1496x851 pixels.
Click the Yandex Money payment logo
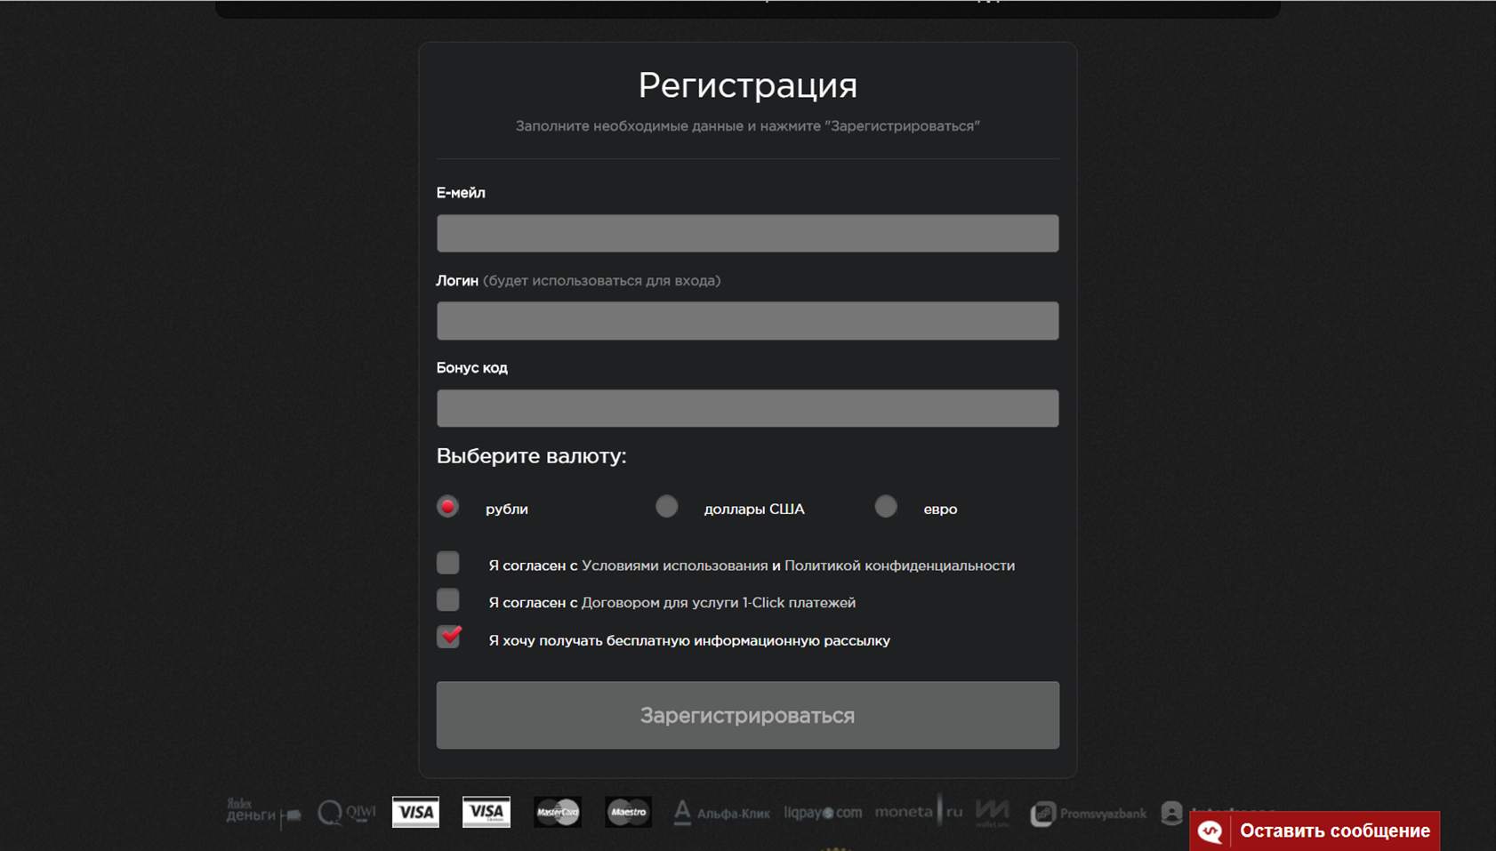(262, 812)
